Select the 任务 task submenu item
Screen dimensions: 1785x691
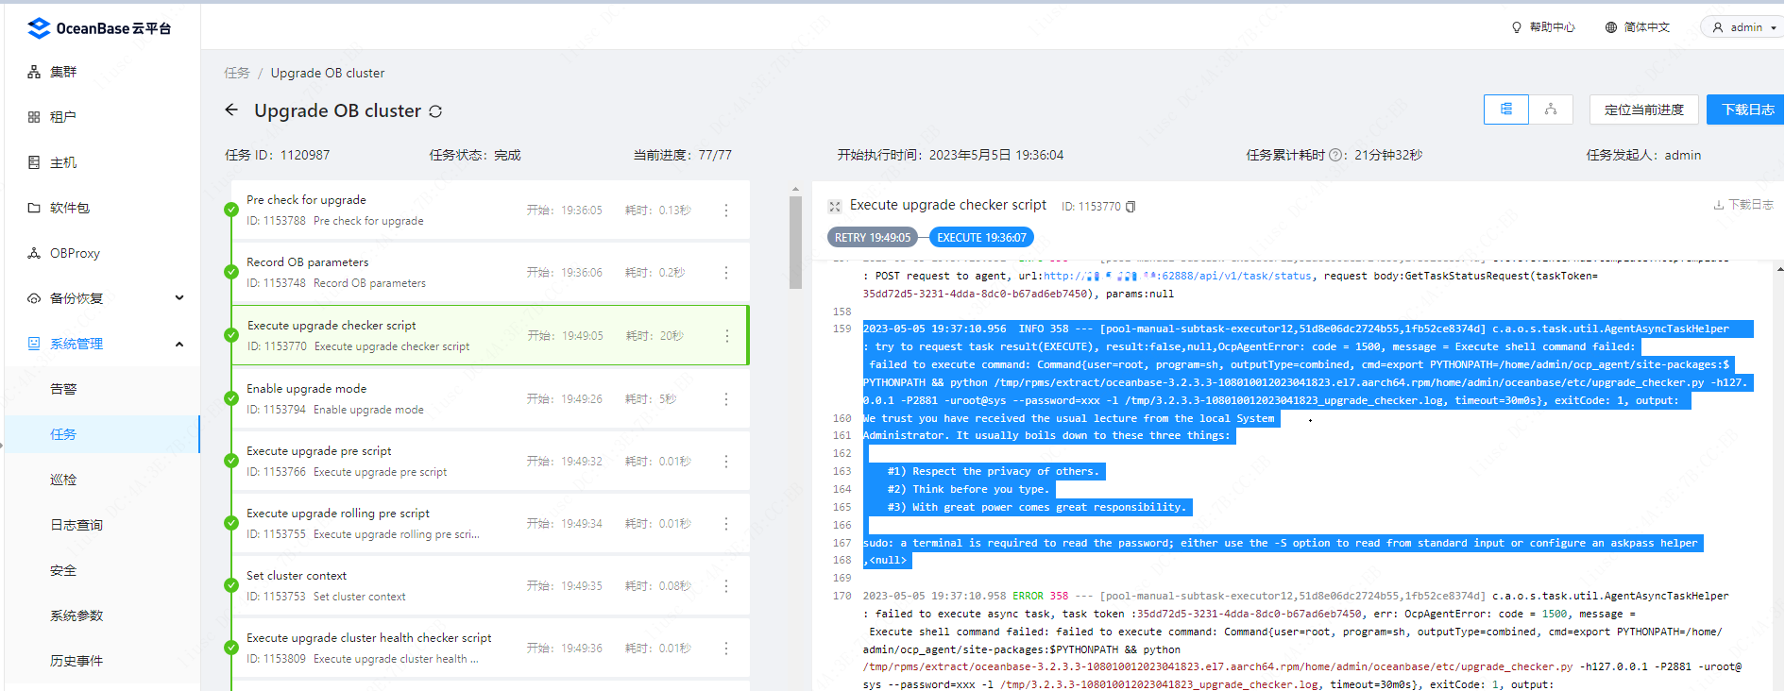tap(102, 434)
